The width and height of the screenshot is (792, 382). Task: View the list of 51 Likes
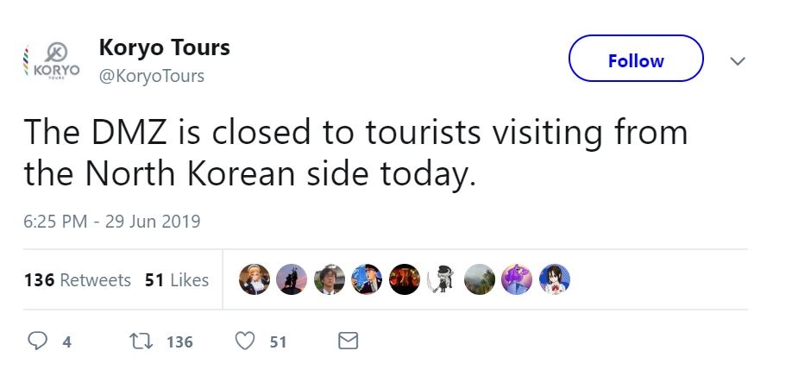coord(177,280)
